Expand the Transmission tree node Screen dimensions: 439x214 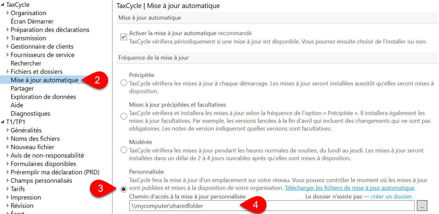click(8, 38)
